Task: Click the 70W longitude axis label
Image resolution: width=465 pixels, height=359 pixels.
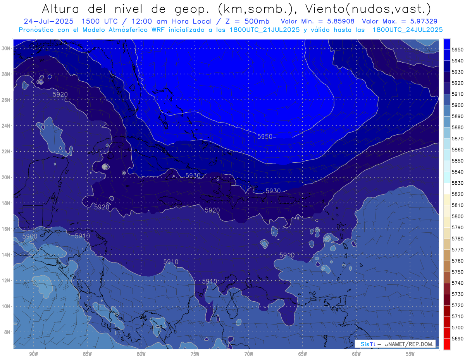Action: [249, 354]
